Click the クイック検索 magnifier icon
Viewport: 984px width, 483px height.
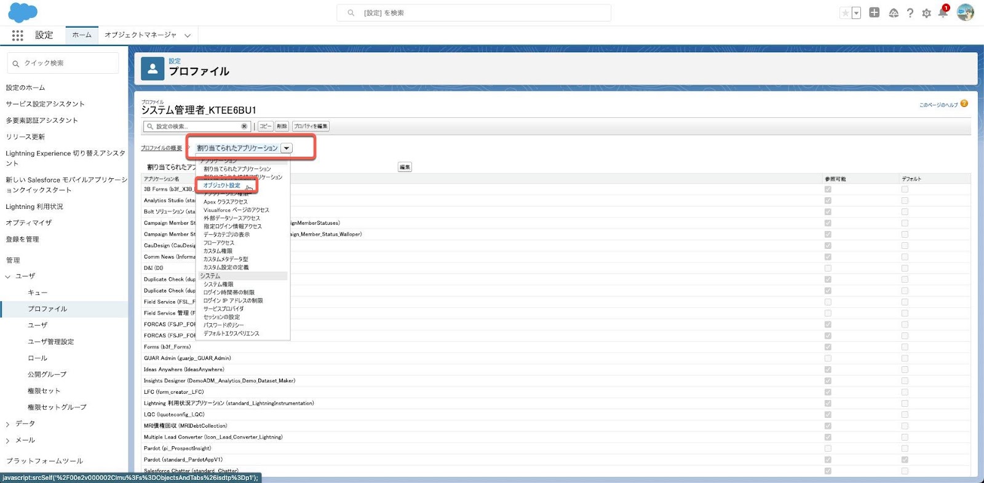pyautogui.click(x=16, y=63)
